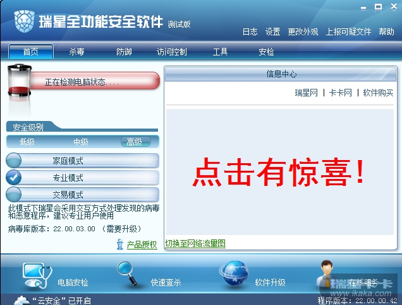402x305 pixels.
Task: Open the 帮助 menu
Action: (387, 32)
